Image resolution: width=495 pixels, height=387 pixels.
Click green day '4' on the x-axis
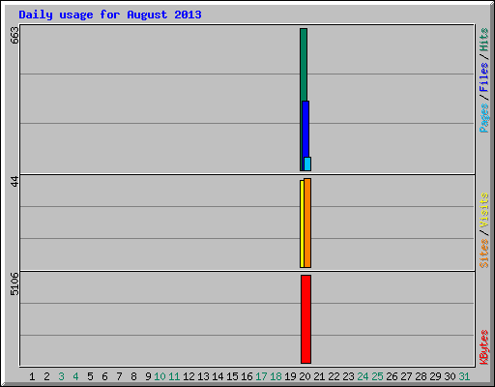pyautogui.click(x=75, y=376)
